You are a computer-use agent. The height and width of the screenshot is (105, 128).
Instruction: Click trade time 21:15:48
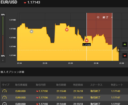pos(61,91)
